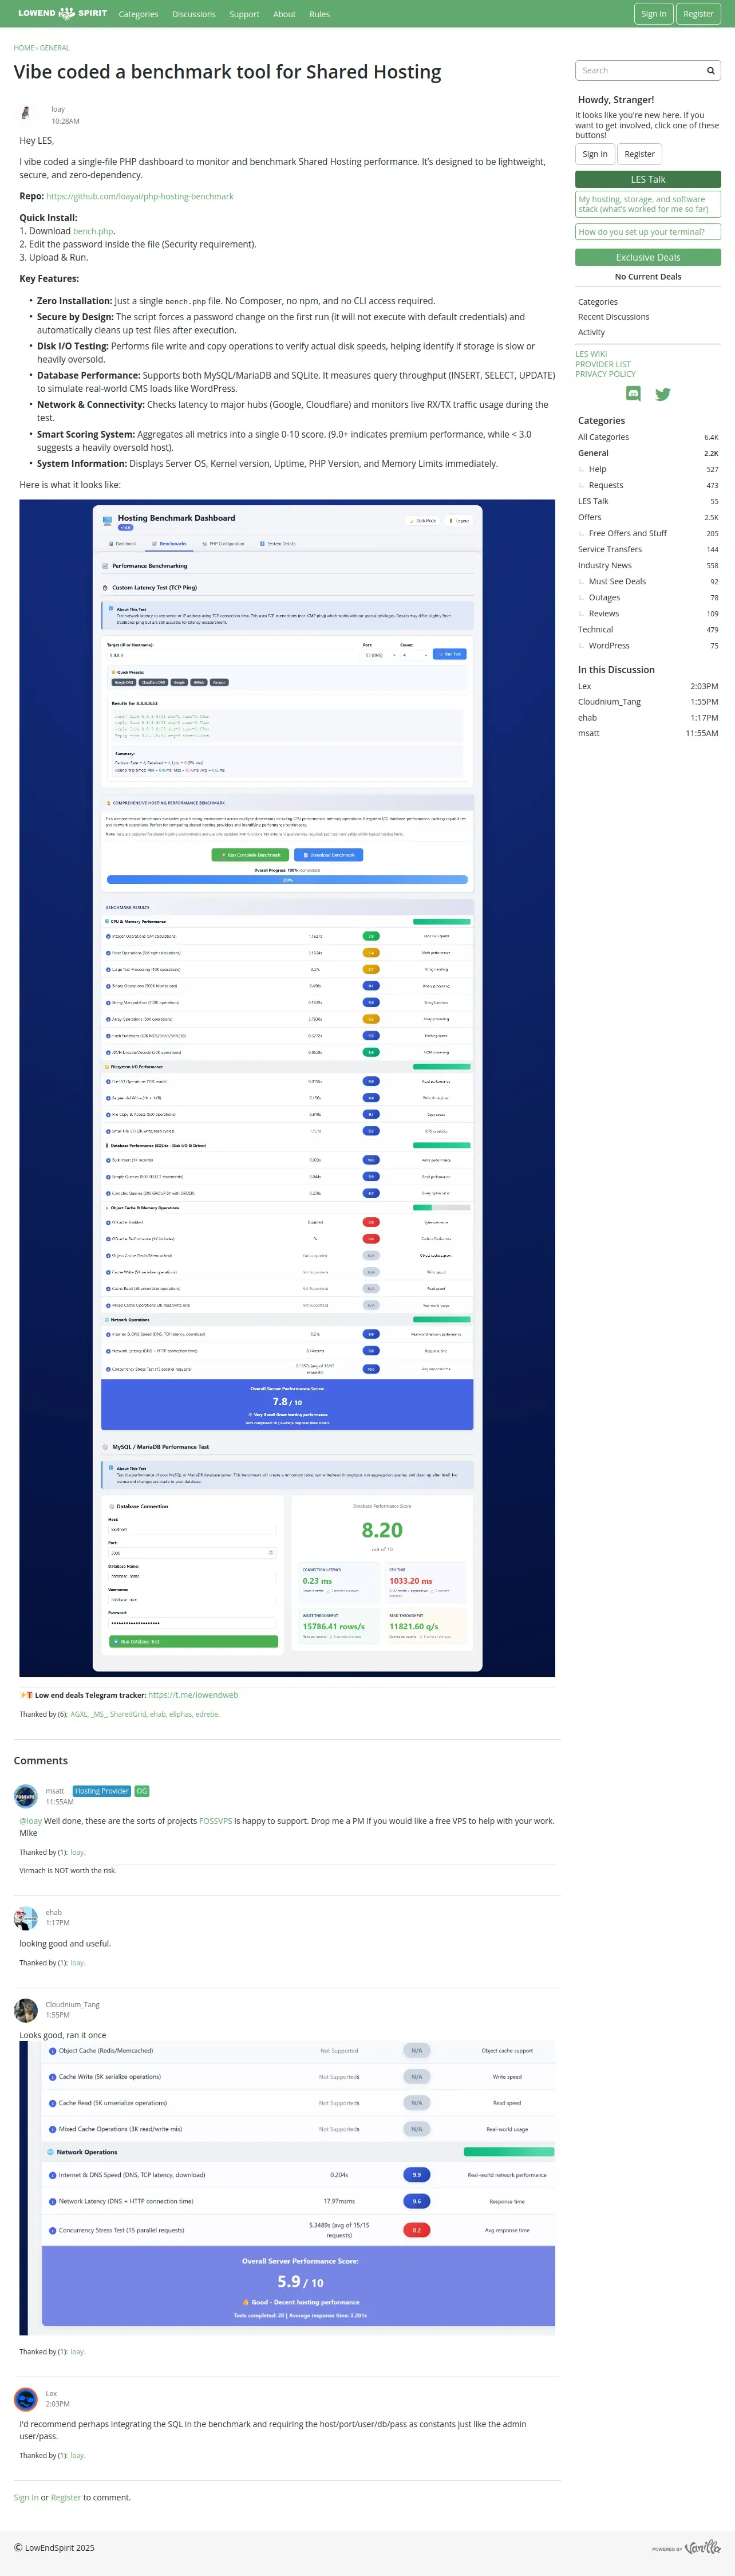Click Register button in the header
The image size is (735, 2576).
[x=698, y=14]
